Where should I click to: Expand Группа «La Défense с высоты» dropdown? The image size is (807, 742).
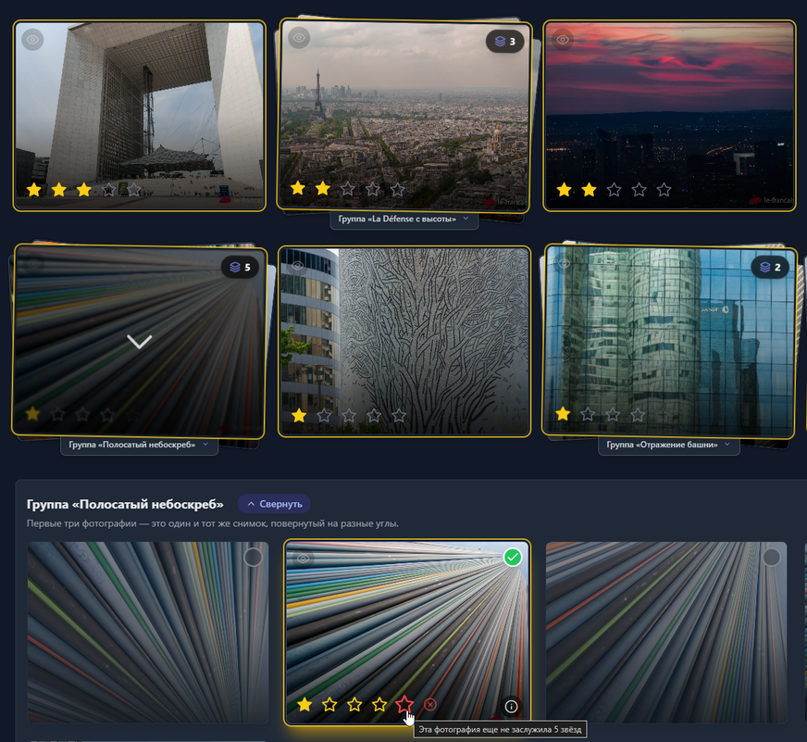point(403,220)
